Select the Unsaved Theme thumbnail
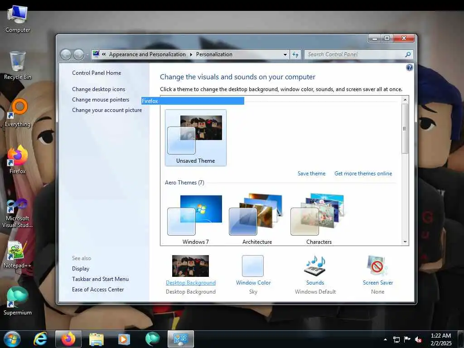464x348 pixels. tap(196, 138)
